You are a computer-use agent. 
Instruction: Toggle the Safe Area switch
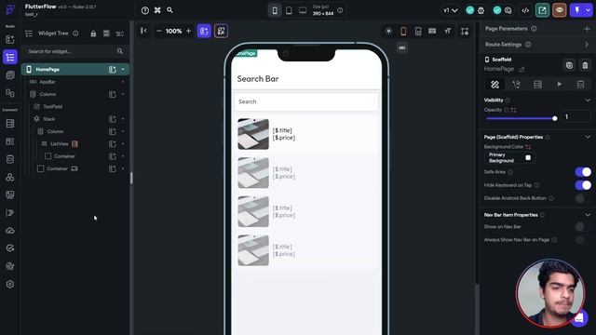point(583,172)
